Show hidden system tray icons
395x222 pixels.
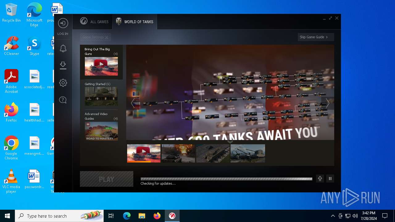point(333,216)
